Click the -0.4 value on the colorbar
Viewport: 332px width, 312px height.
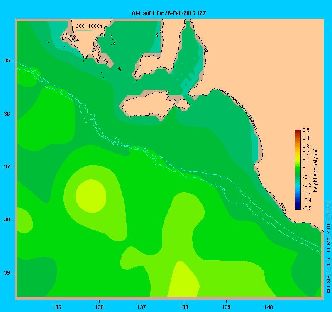click(306, 201)
